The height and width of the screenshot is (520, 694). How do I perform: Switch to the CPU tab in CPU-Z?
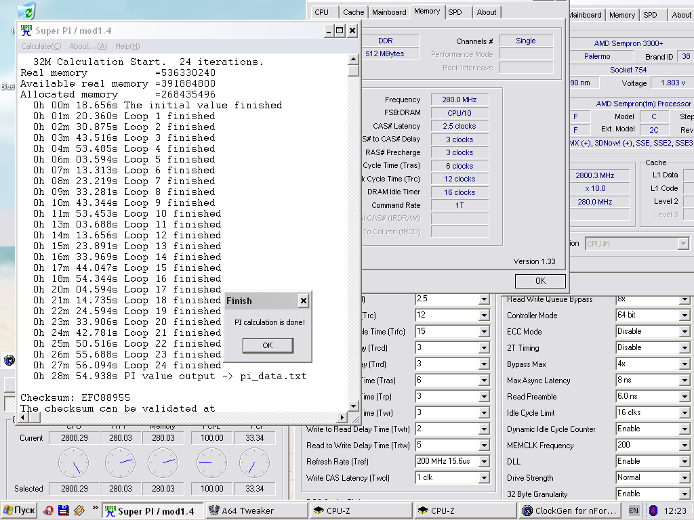(322, 12)
